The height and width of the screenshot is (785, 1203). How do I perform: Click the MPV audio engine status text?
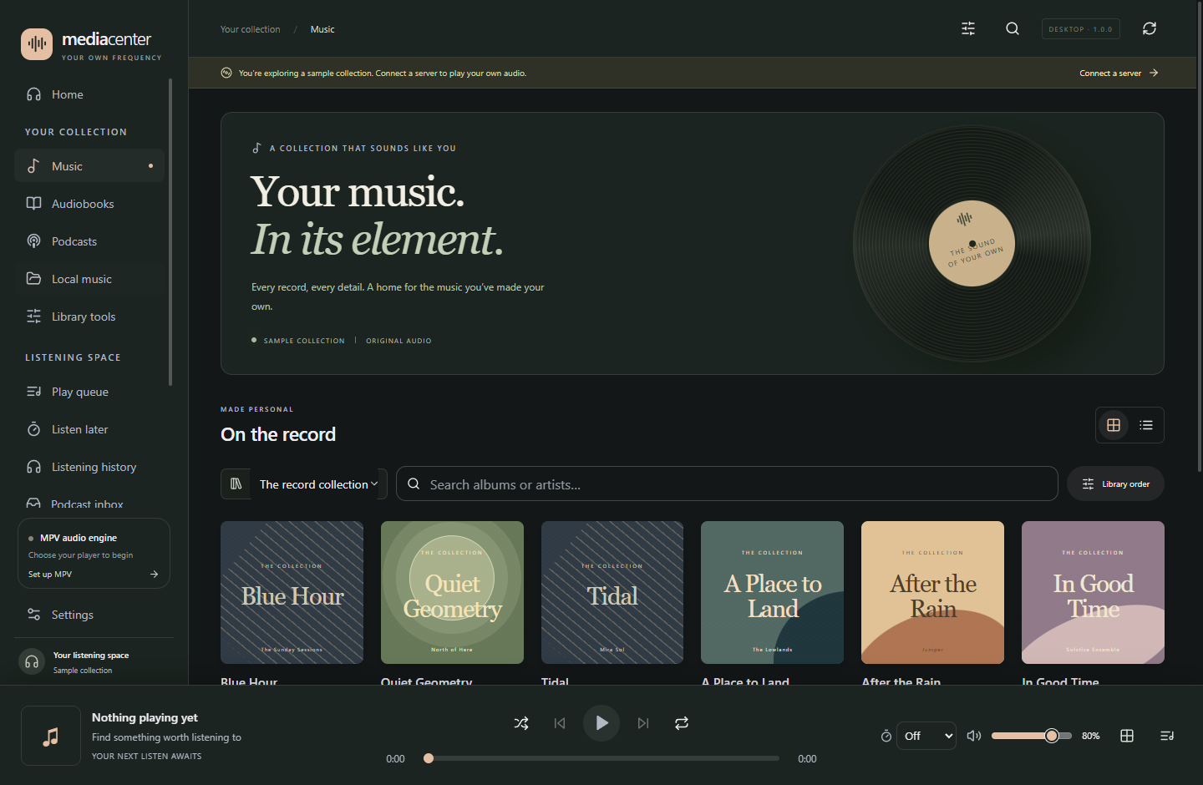tap(79, 538)
